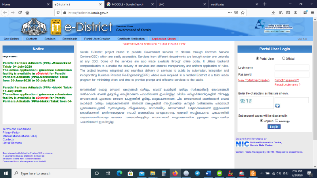Open Firefox account icon

click(296, 13)
